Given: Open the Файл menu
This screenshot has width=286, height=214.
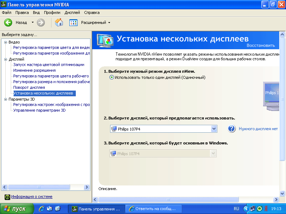Looking at the screenshot, I should tap(6, 12).
